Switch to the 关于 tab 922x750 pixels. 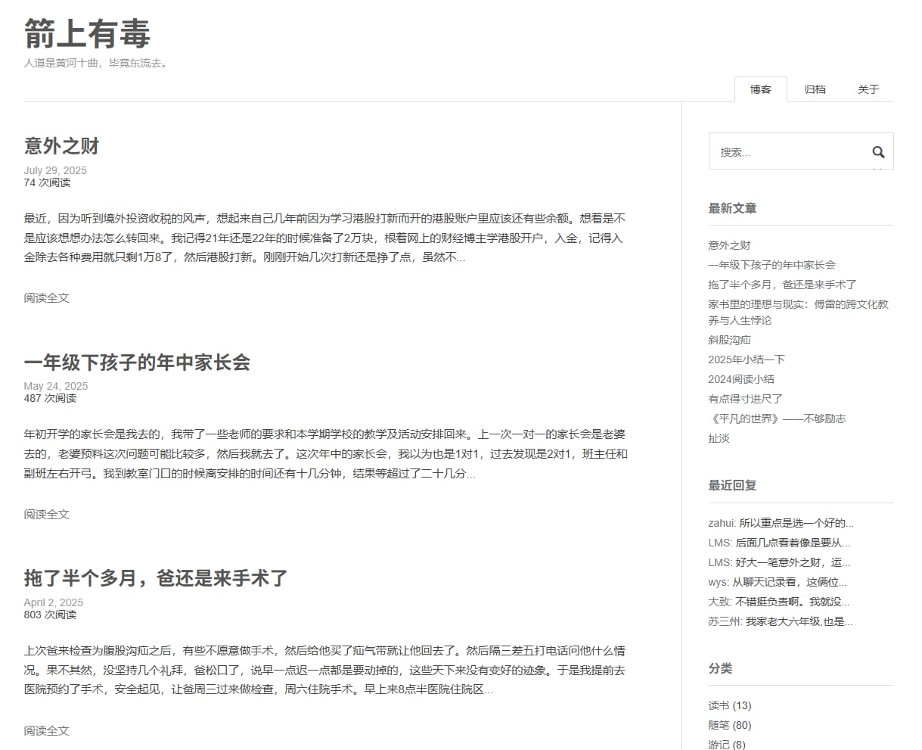[868, 89]
